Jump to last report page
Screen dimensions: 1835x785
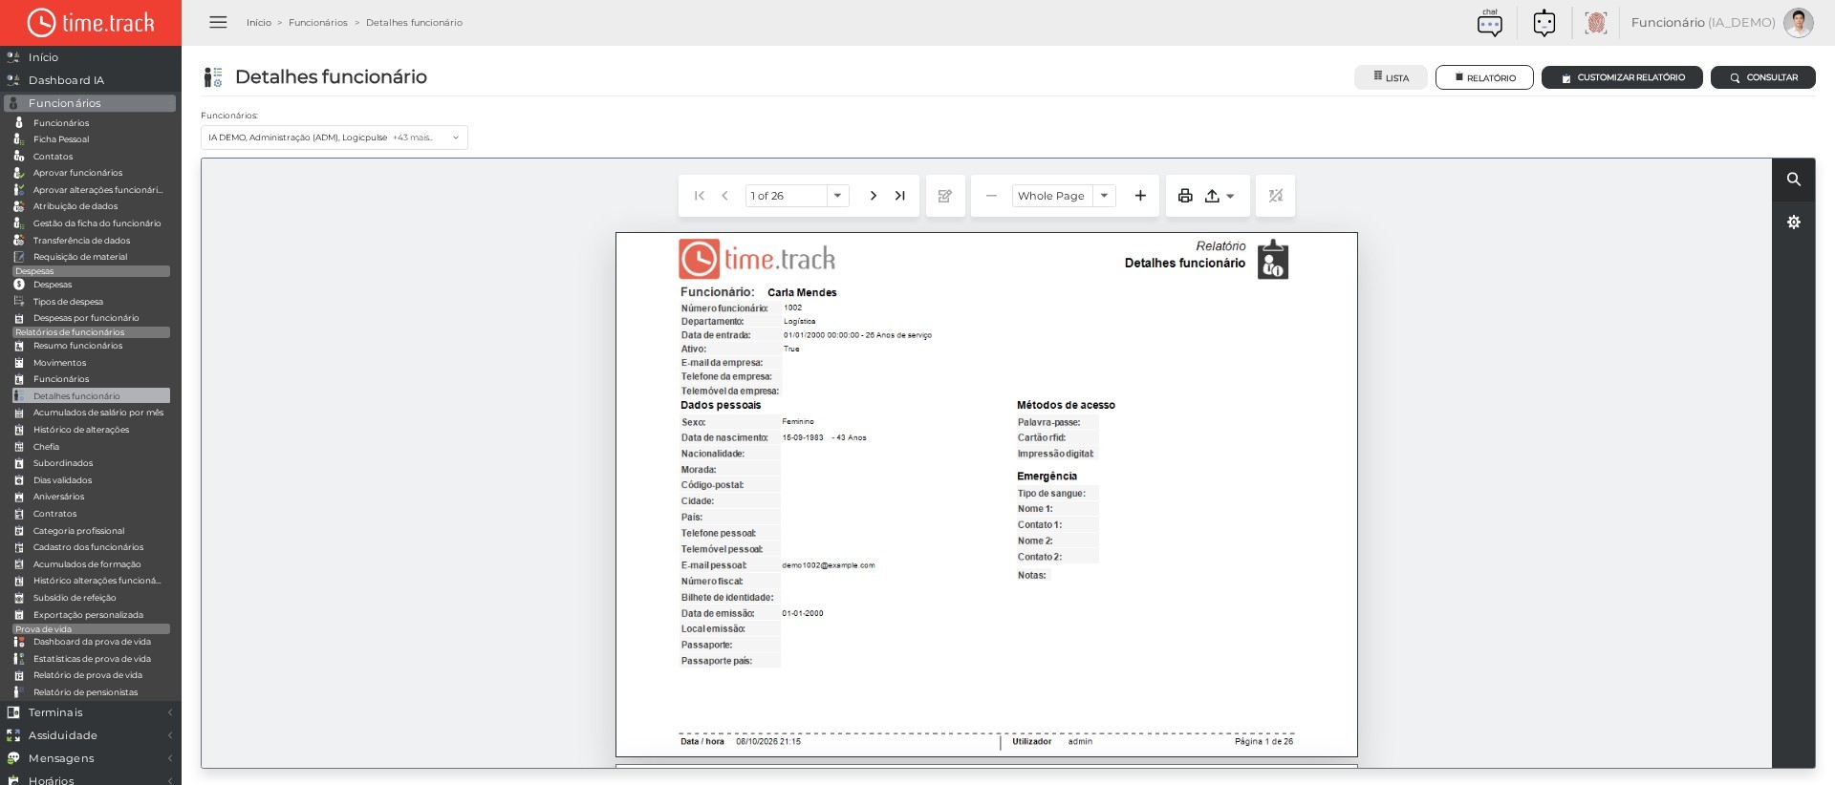point(899,196)
